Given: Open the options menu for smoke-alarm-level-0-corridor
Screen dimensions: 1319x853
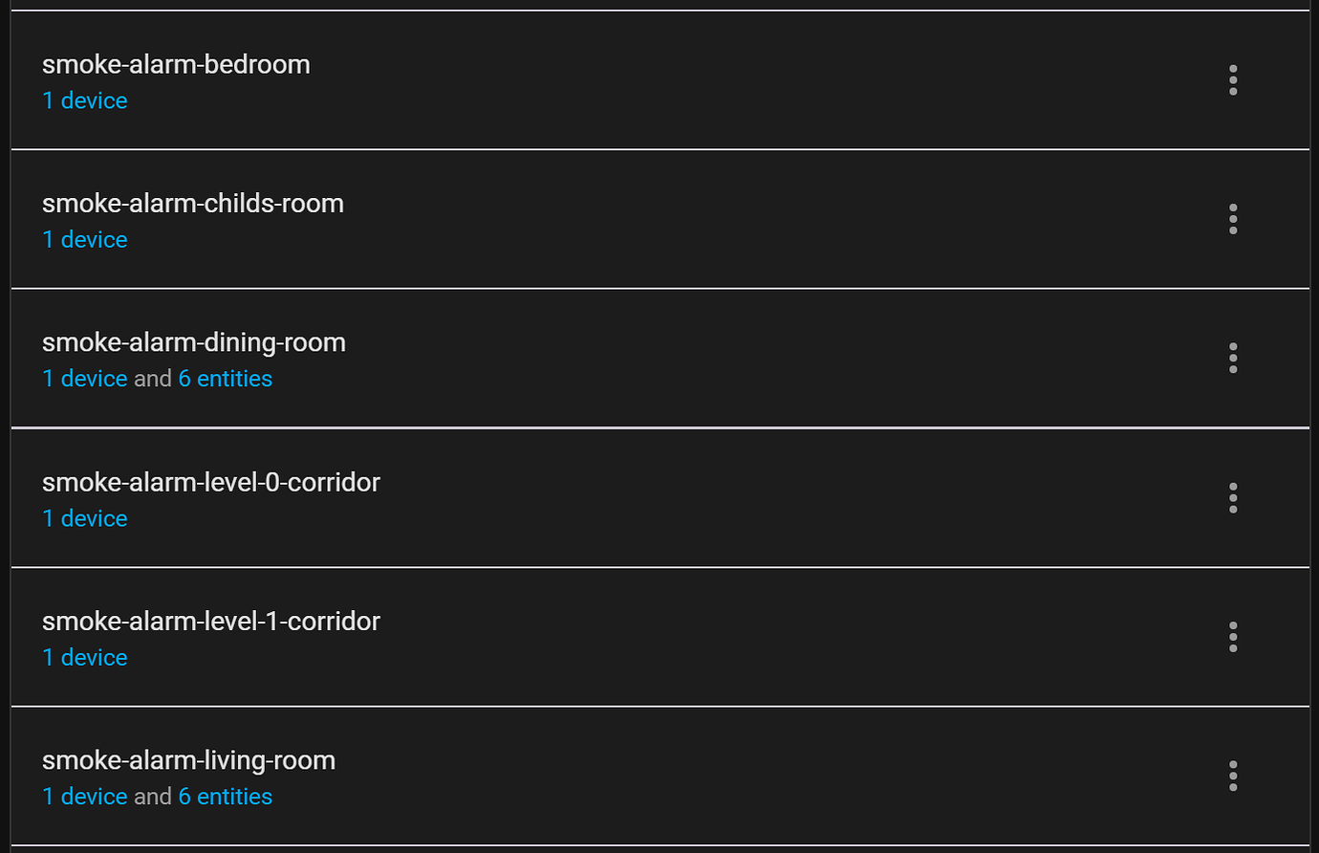Looking at the screenshot, I should click(x=1233, y=497).
